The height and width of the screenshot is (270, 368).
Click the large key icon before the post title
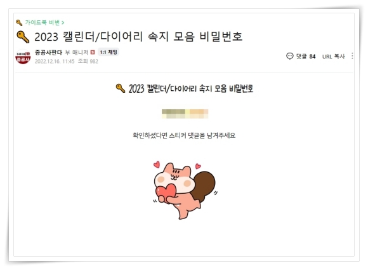pyautogui.click(x=23, y=37)
